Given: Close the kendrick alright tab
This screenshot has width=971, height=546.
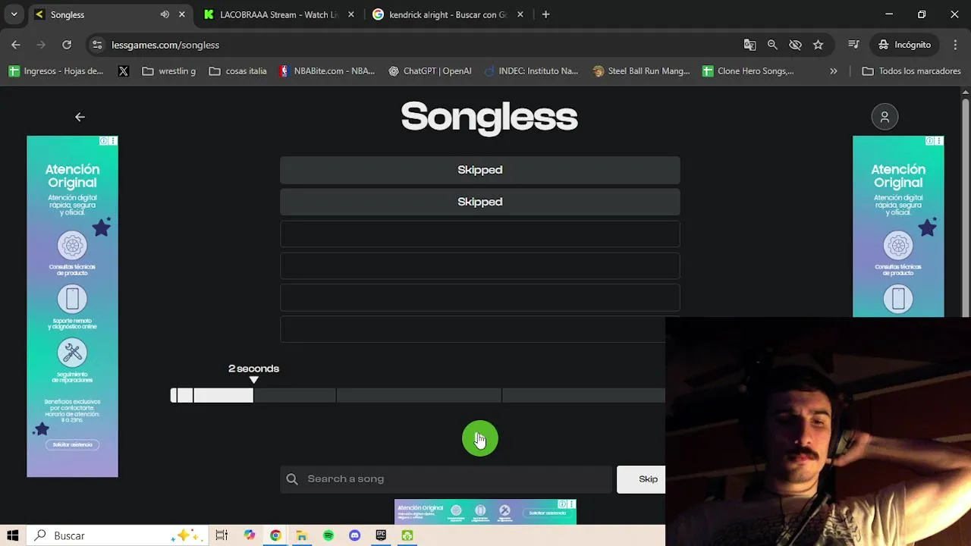Looking at the screenshot, I should click(520, 14).
